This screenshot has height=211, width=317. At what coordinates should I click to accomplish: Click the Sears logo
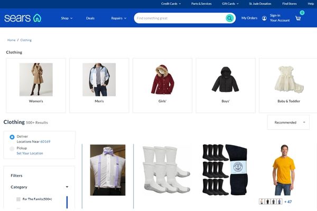tap(23, 18)
